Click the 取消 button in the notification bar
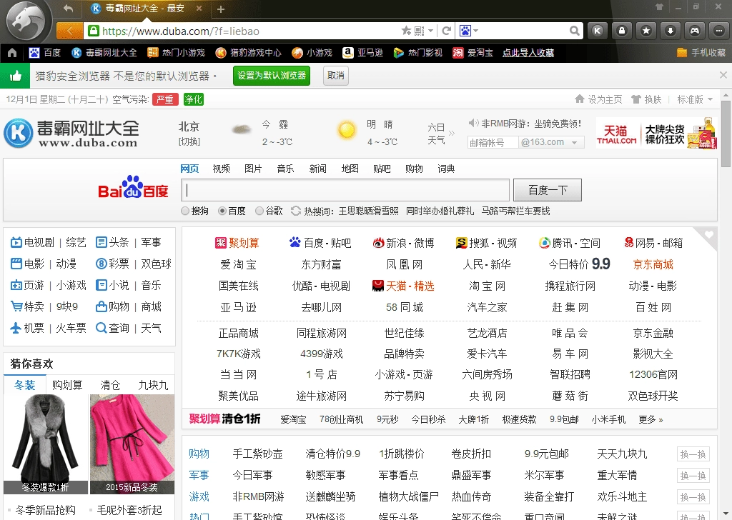This screenshot has height=520, width=732. pos(336,76)
